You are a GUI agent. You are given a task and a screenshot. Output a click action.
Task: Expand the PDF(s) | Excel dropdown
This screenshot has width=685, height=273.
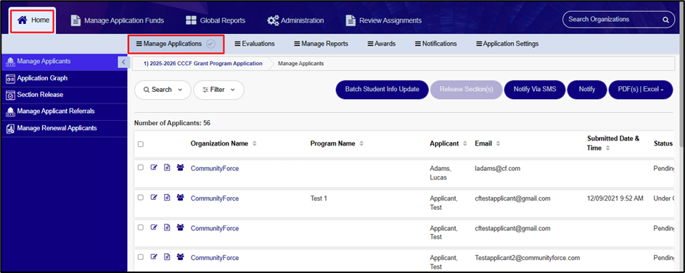click(x=641, y=89)
